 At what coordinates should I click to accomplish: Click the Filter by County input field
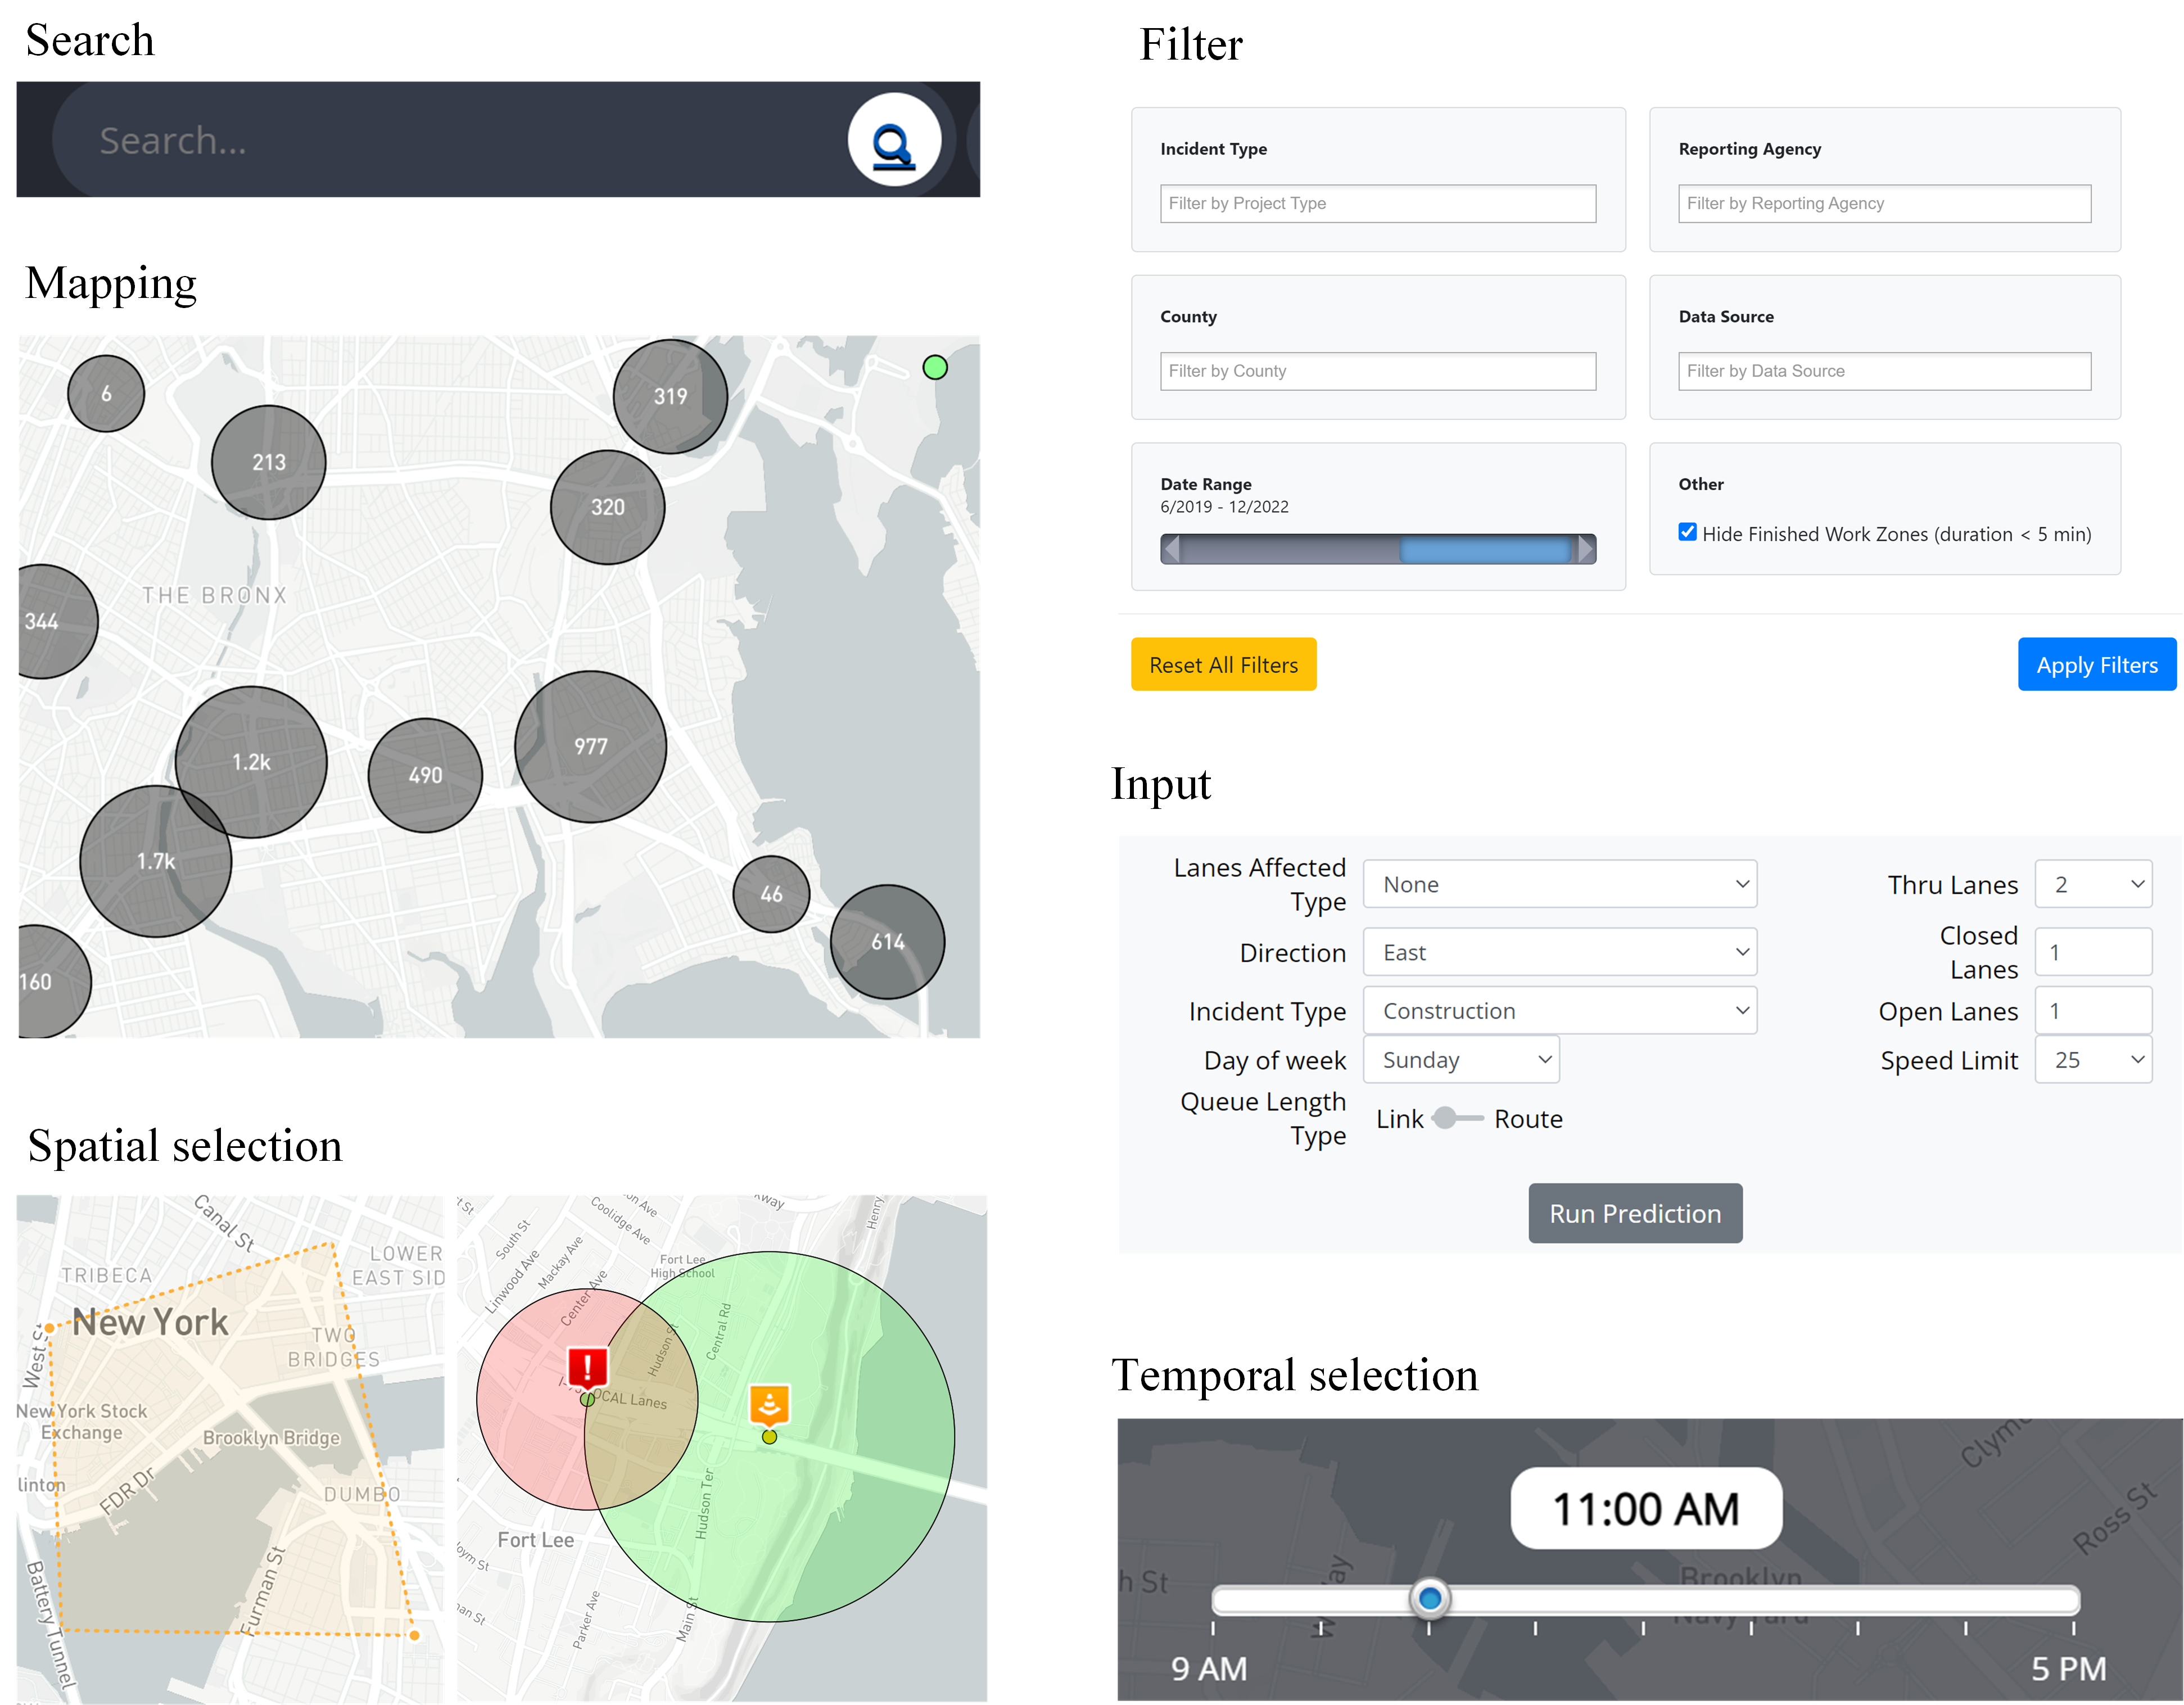[x=1377, y=371]
